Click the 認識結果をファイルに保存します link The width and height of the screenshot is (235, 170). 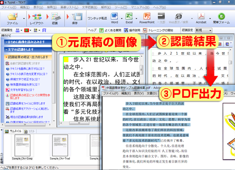point(28,103)
